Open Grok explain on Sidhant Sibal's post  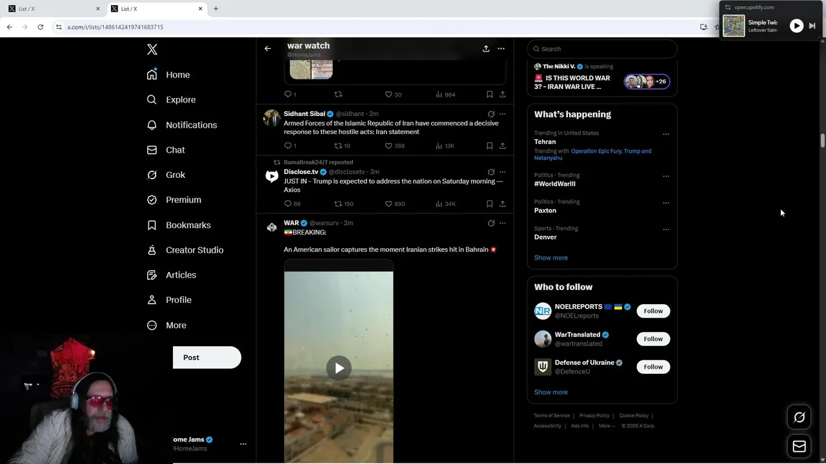491,114
